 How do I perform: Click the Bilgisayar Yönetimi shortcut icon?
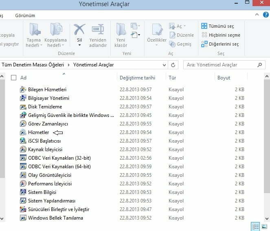point(23,98)
